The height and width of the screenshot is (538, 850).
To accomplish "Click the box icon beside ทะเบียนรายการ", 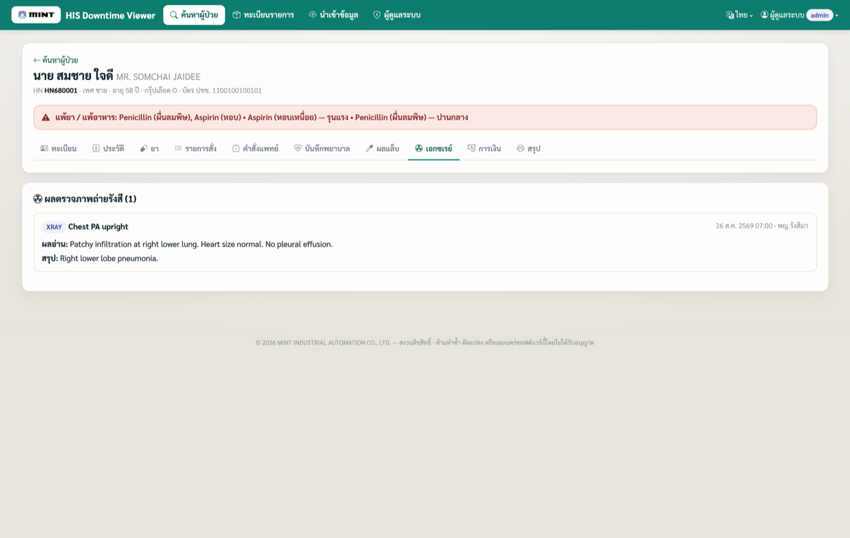I will tap(237, 15).
